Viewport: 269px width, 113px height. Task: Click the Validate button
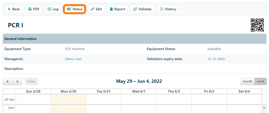point(142,9)
